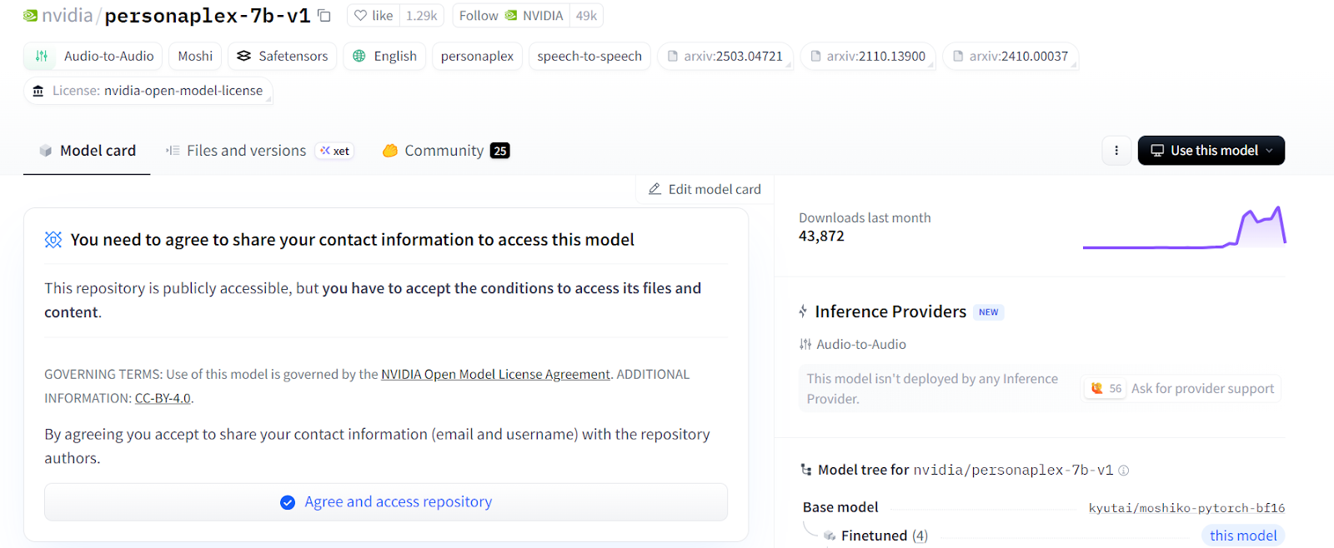Image resolution: width=1334 pixels, height=548 pixels.
Task: Copy the model name using the copy icon
Action: tap(323, 15)
